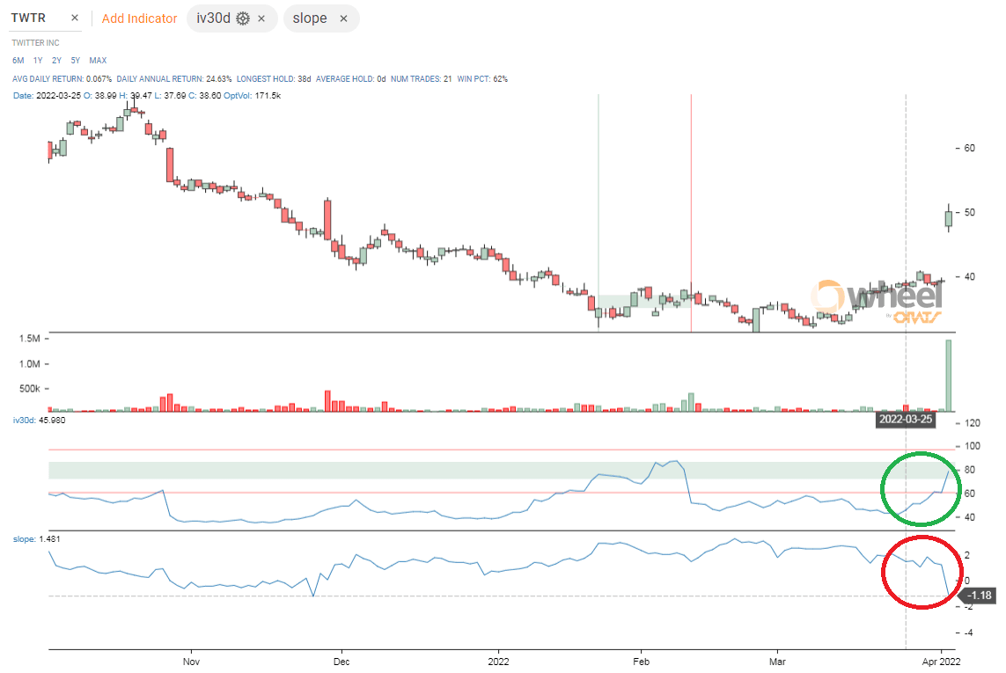Remove the TWTR ticker with its X

pyautogui.click(x=75, y=18)
